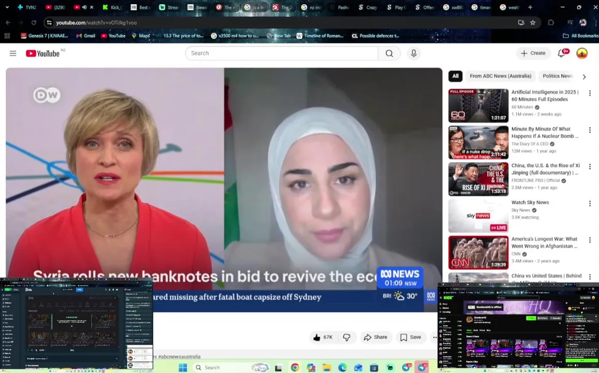Viewport: 599px width, 373px height.
Task: Open the Maps bookmark
Action: point(141,36)
